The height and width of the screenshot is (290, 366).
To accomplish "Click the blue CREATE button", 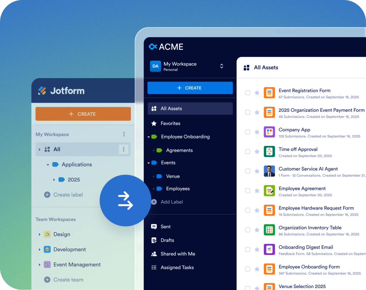I will pos(190,87).
